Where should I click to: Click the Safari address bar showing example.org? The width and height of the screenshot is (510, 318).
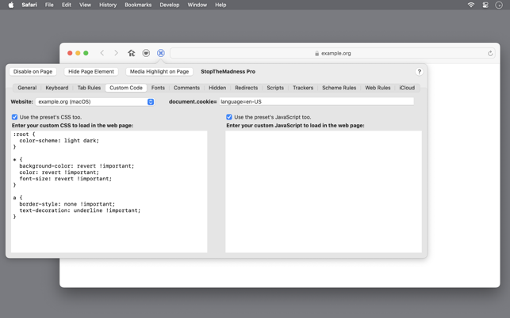point(333,53)
